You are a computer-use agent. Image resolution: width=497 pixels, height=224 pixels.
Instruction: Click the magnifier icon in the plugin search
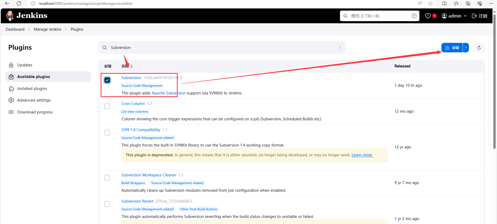pyautogui.click(x=105, y=48)
